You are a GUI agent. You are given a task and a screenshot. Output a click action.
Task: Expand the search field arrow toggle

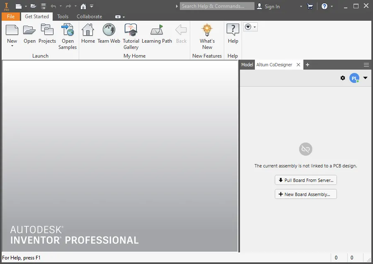pos(177,6)
